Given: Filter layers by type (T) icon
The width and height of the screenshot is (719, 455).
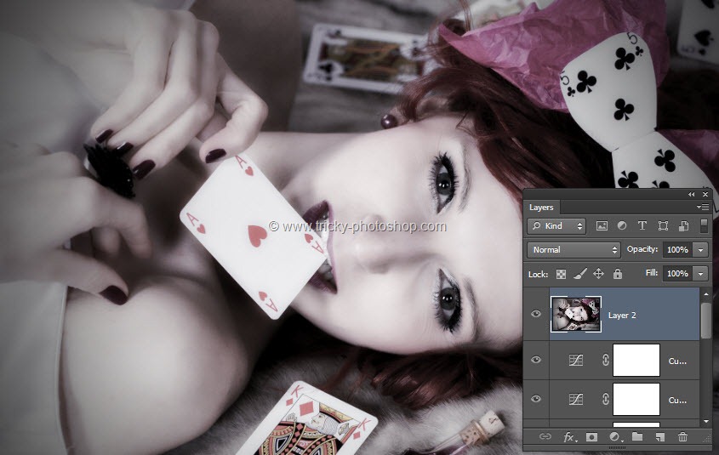Looking at the screenshot, I should [x=642, y=226].
